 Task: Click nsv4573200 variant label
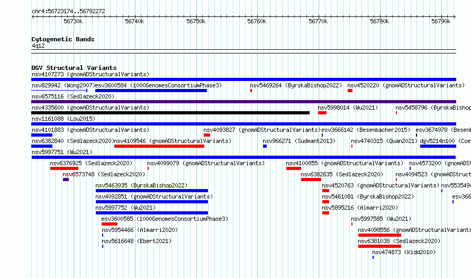coord(440,163)
